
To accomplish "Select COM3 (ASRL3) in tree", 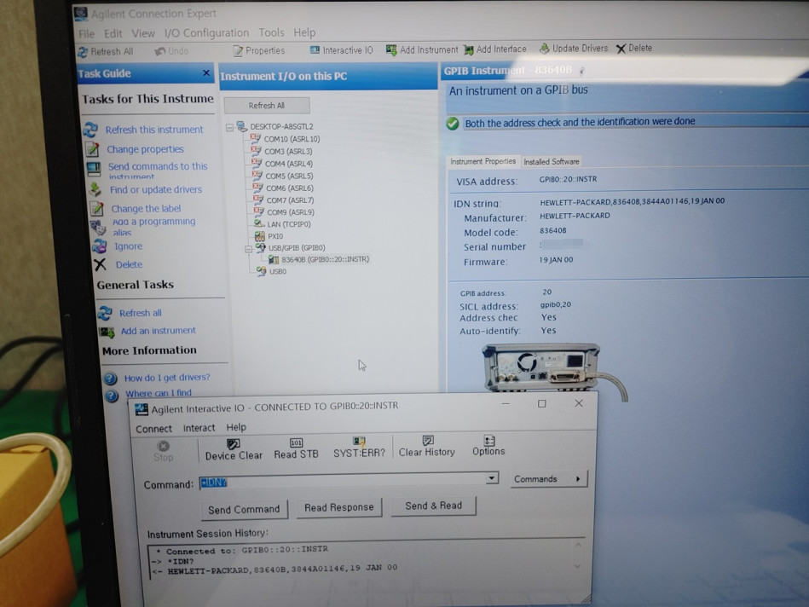I will (x=288, y=151).
